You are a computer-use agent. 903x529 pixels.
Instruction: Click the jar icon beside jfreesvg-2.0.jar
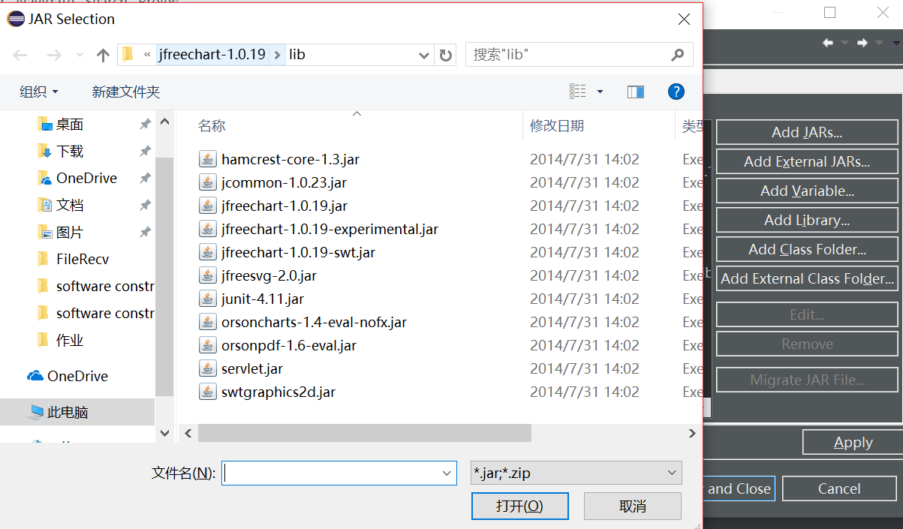tap(208, 275)
